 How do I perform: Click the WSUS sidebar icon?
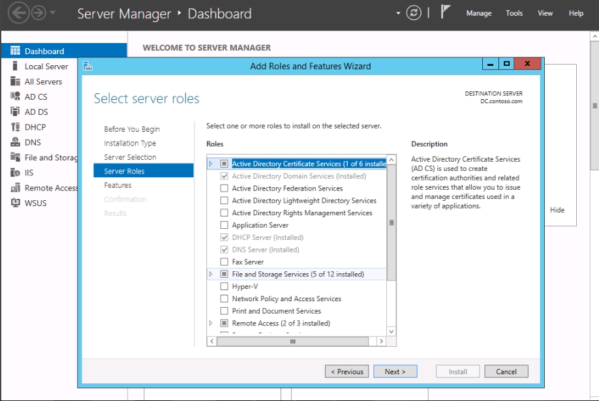[x=15, y=203]
